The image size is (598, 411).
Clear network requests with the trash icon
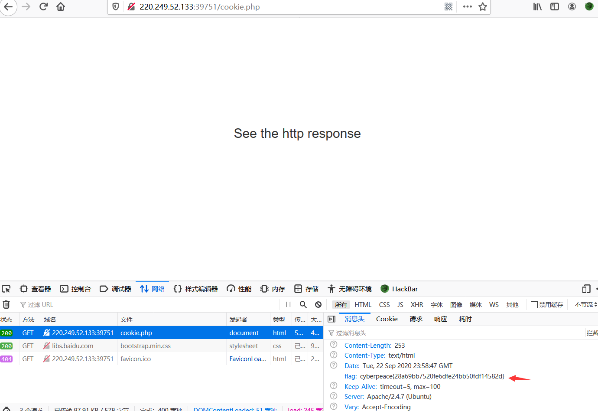pos(6,304)
